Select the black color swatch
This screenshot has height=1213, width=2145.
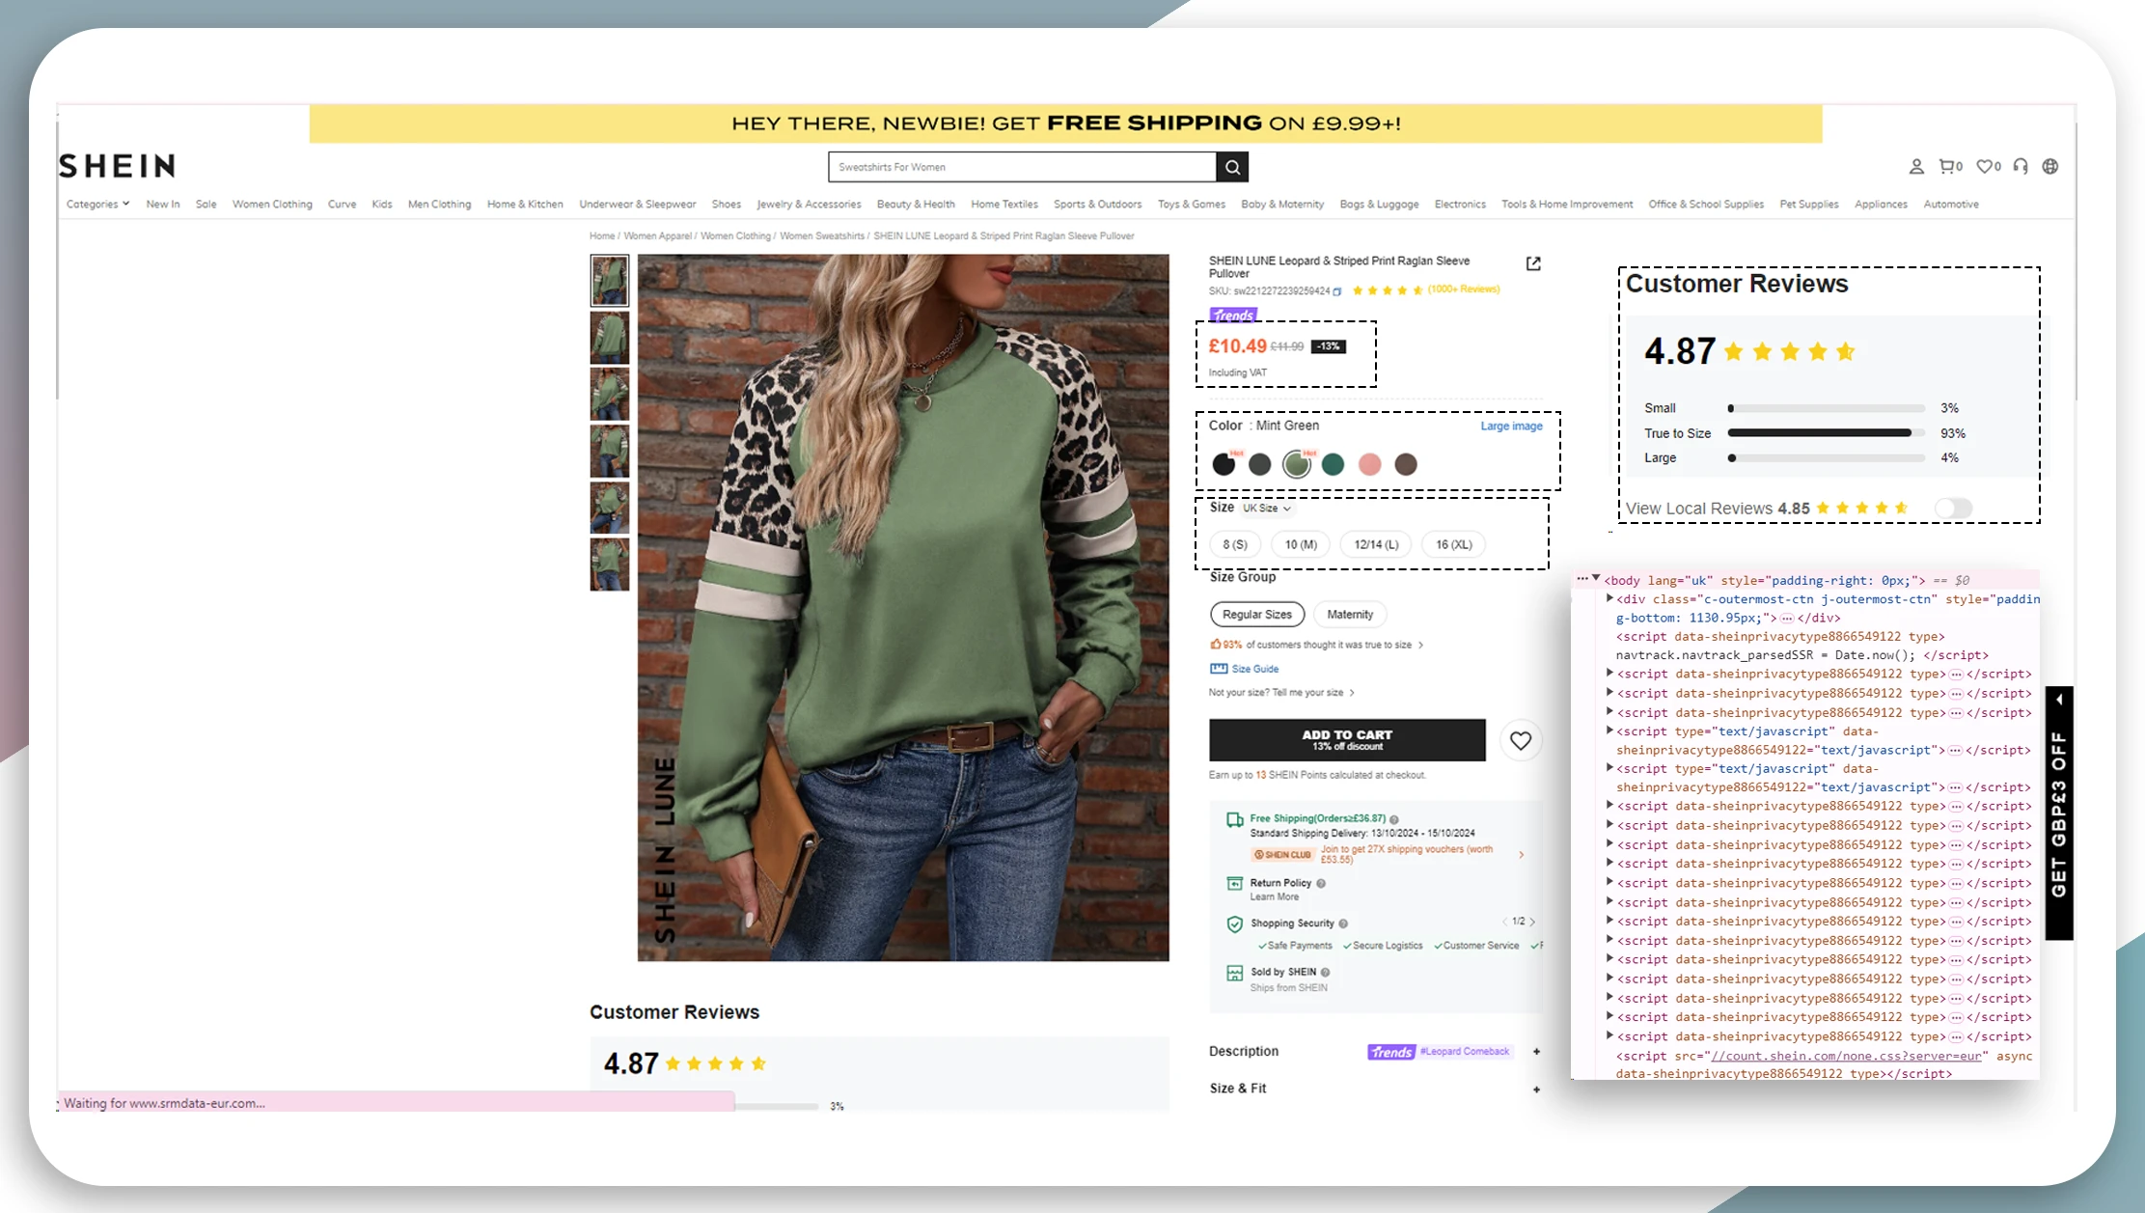[x=1224, y=465]
